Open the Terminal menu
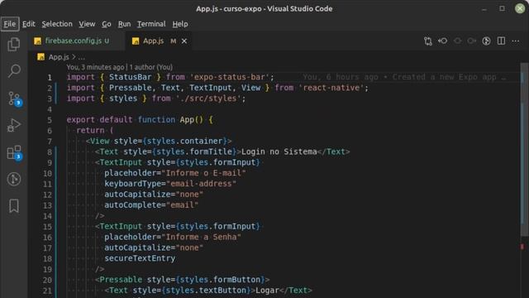This screenshot has height=298, width=529. tap(151, 24)
